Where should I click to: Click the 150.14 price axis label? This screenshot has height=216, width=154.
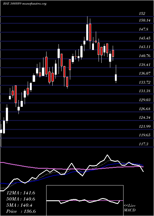(144, 21)
